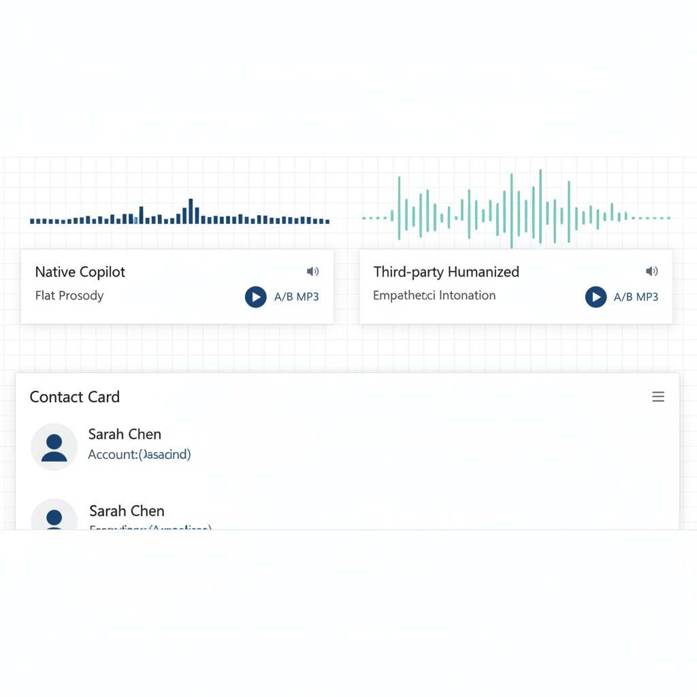Select the Third-party Humanized teal waveform

pos(516,208)
